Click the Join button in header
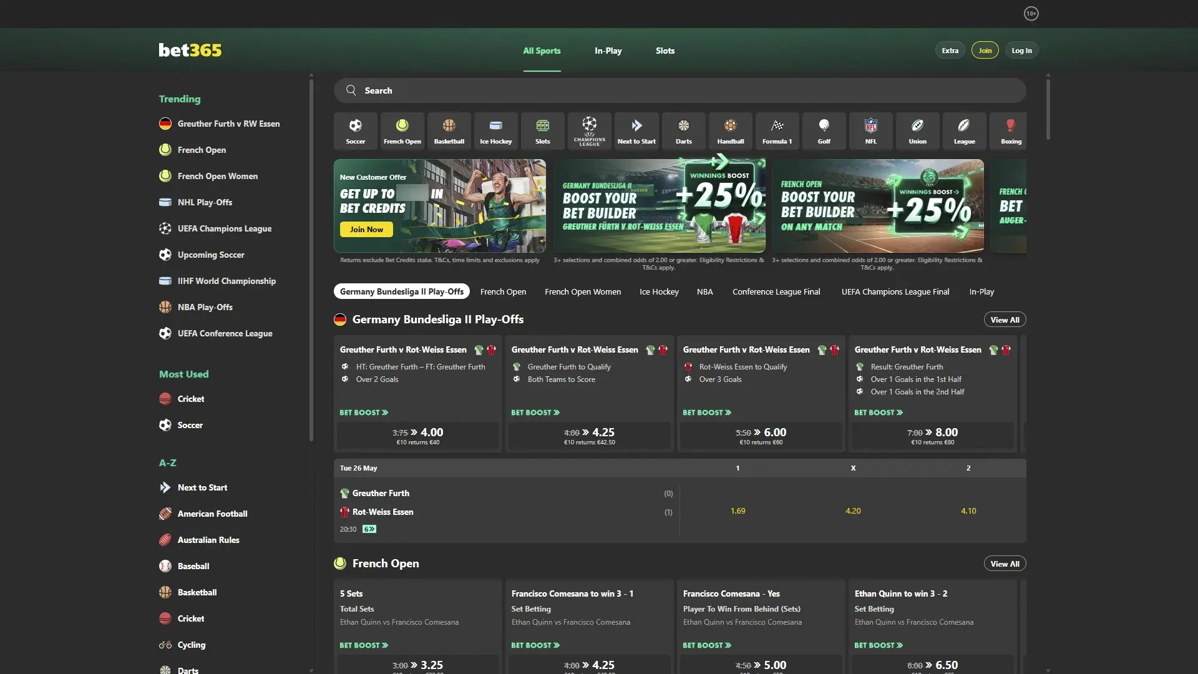This screenshot has width=1198, height=674. (x=985, y=51)
